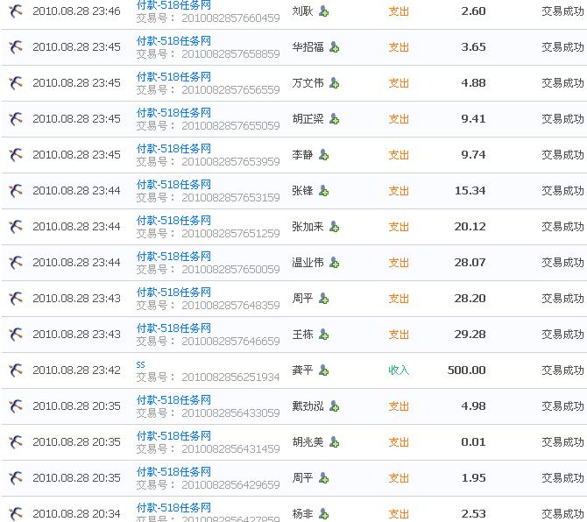587x522 pixels.
Task: Click the add-contact icon beside 胡正梁
Action: click(334, 119)
